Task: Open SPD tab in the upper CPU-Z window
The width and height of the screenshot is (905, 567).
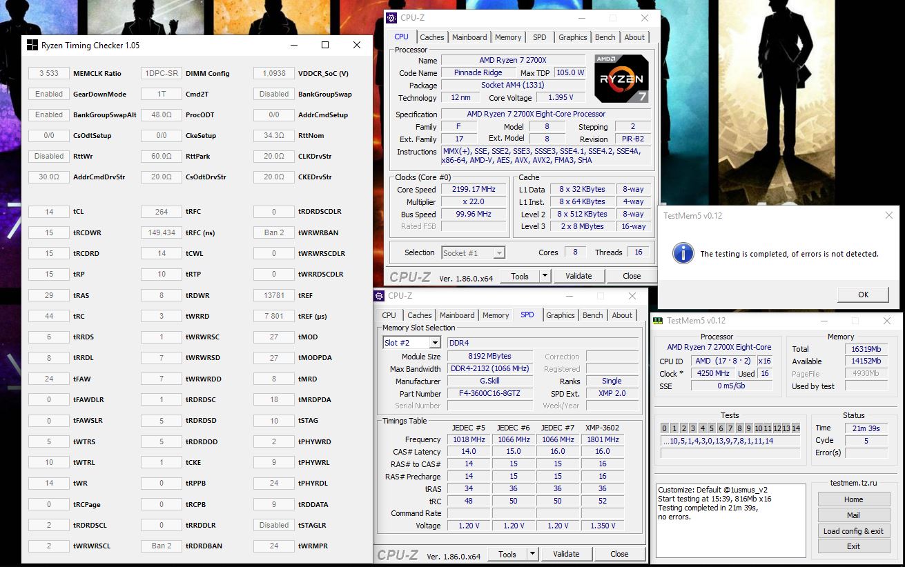Action: point(539,37)
